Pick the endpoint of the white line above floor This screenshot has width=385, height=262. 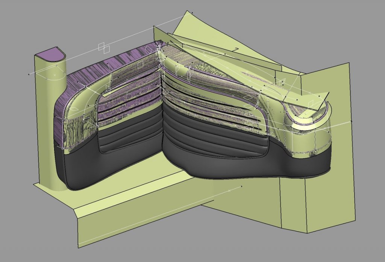pyautogui.click(x=241, y=186)
